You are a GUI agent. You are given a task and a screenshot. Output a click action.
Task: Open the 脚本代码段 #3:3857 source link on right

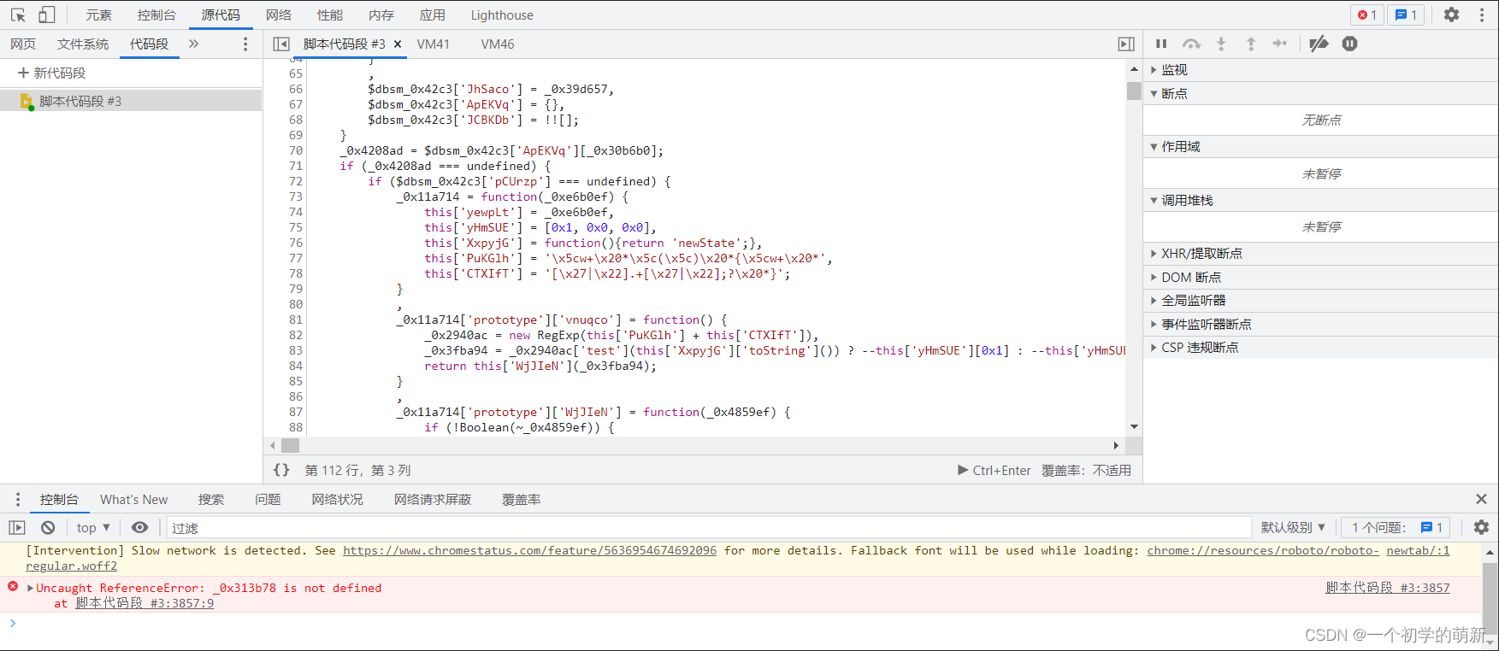[1388, 588]
